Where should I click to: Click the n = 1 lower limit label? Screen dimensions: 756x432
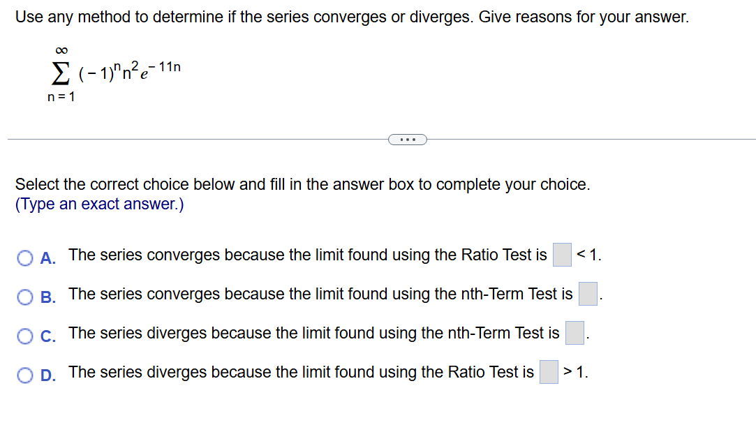[60, 96]
